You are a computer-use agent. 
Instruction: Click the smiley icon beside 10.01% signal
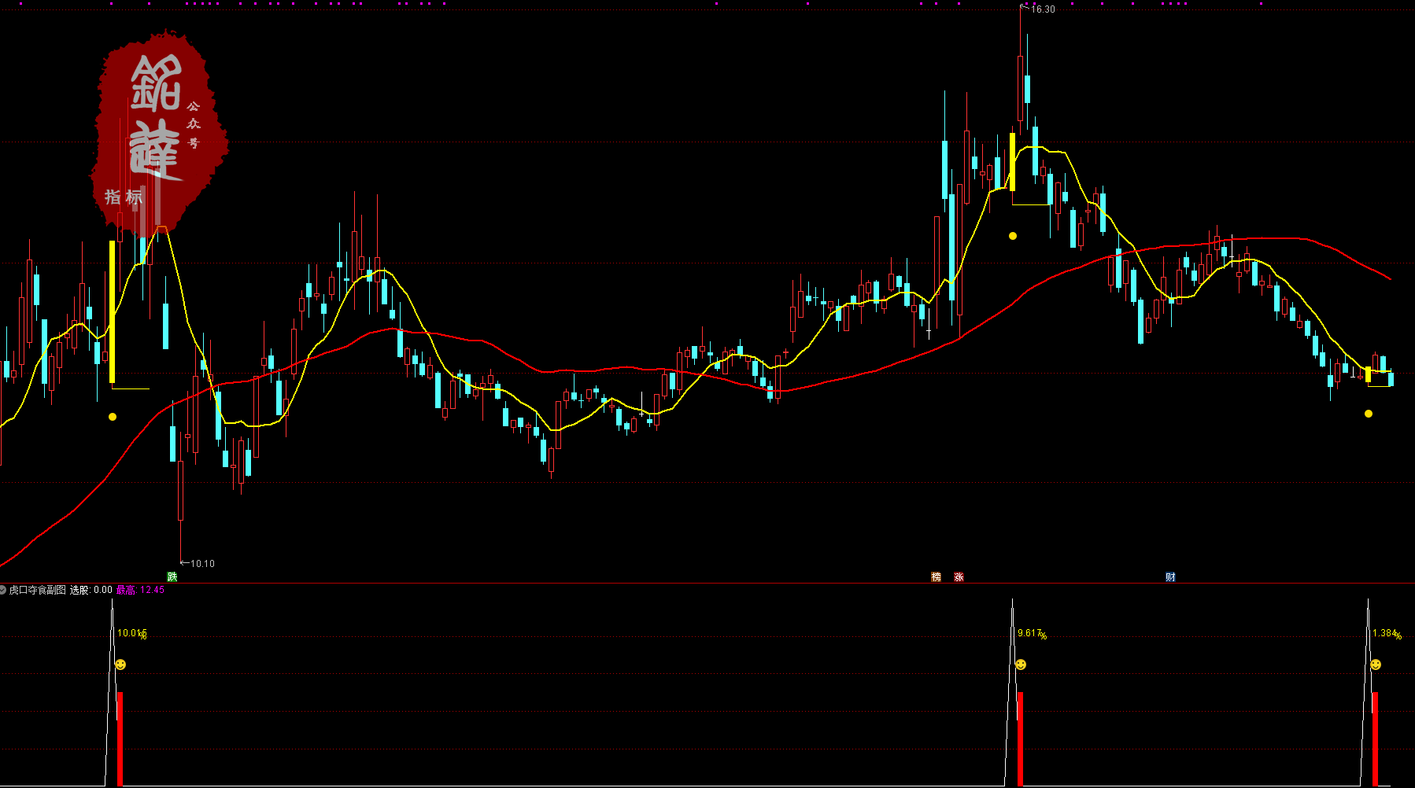(120, 665)
